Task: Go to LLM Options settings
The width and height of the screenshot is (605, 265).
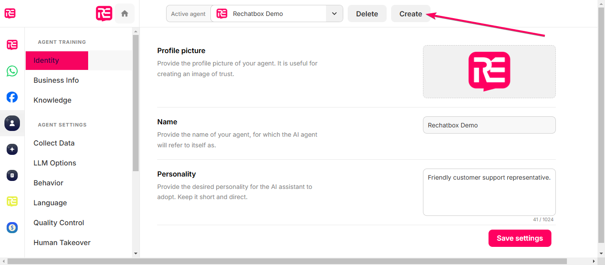Action: pos(55,163)
